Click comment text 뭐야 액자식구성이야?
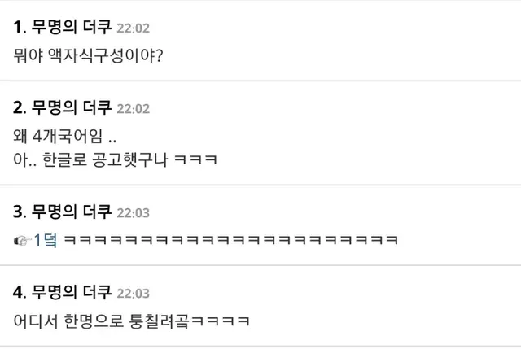This screenshot has height=349, width=521. click(x=89, y=55)
